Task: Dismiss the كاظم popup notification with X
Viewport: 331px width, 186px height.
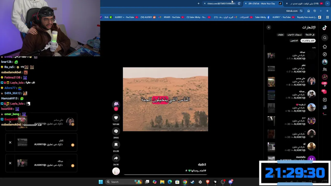Action: coord(10,142)
